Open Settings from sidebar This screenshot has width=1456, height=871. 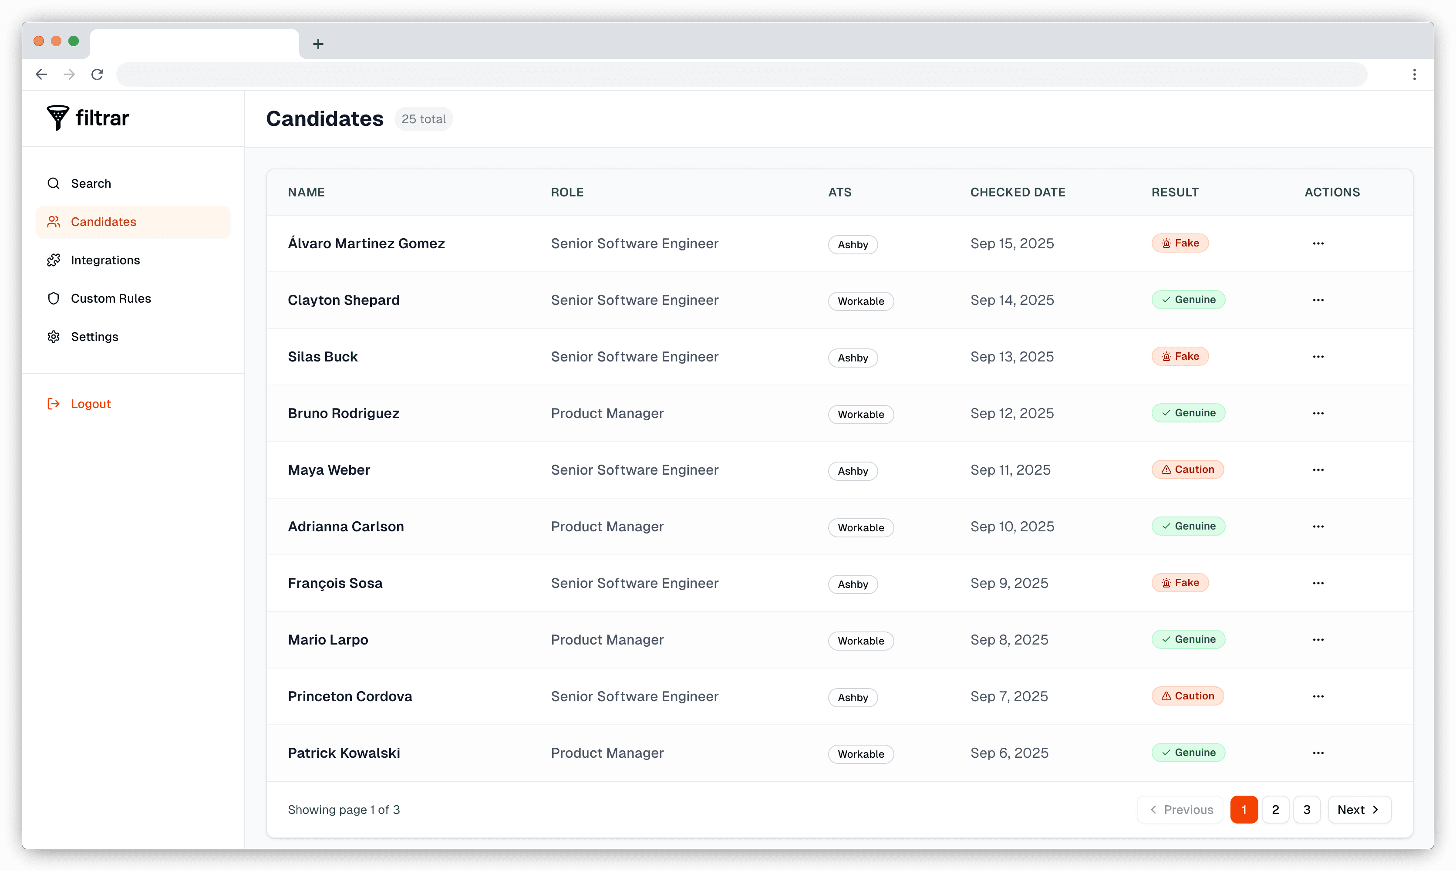click(133, 337)
